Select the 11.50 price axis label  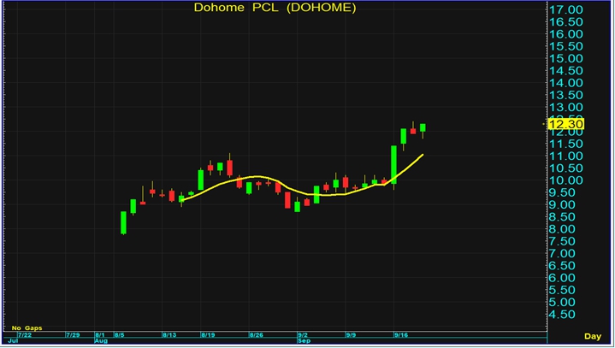tap(566, 144)
